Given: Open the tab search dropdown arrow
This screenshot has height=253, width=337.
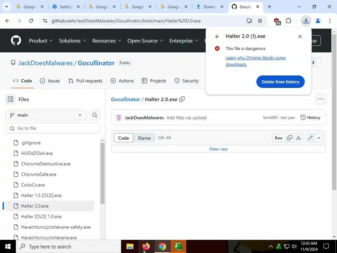Looking at the screenshot, I should click(7, 7).
